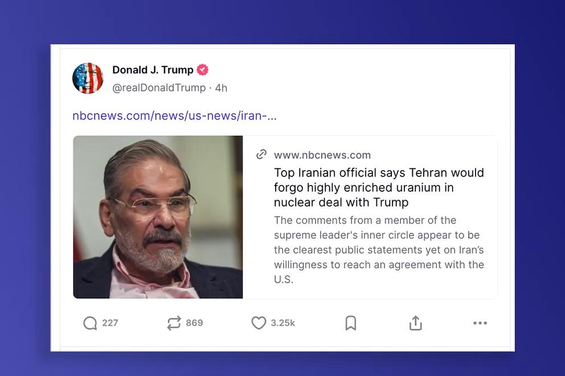The width and height of the screenshot is (565, 376).
Task: Open more options via the ellipsis icon
Action: coord(480,323)
